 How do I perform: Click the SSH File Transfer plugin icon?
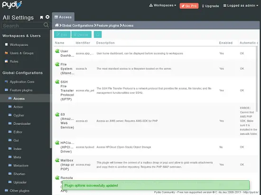click(57, 82)
